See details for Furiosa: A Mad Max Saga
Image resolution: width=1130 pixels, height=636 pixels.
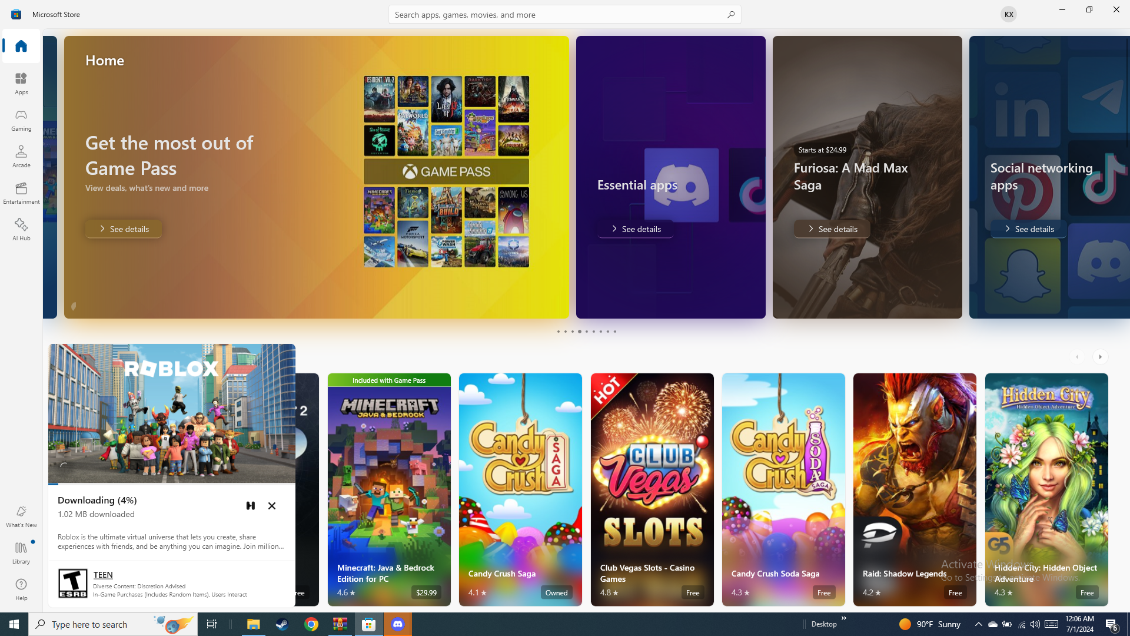tap(832, 229)
